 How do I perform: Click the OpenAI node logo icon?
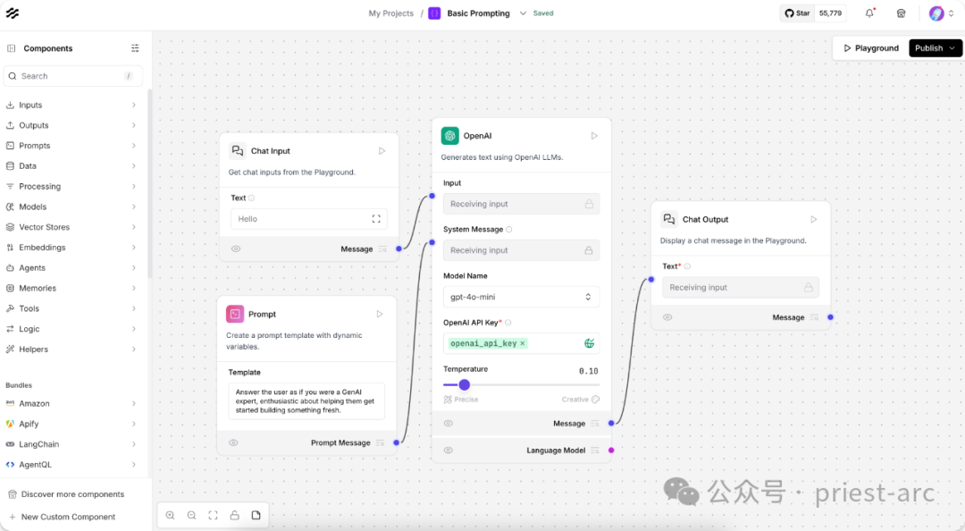(x=449, y=136)
